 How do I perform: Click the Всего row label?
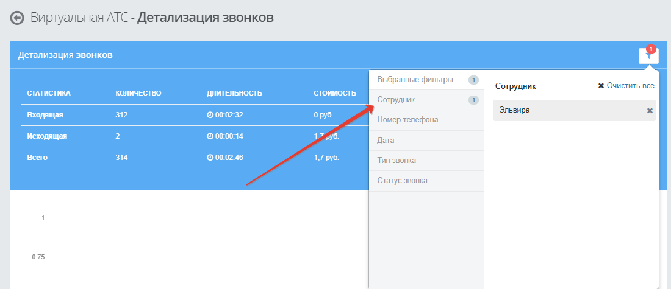[x=37, y=158]
